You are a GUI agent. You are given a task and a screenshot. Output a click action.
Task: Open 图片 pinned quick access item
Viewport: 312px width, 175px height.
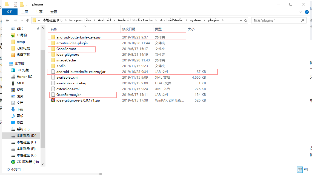(x=20, y=29)
